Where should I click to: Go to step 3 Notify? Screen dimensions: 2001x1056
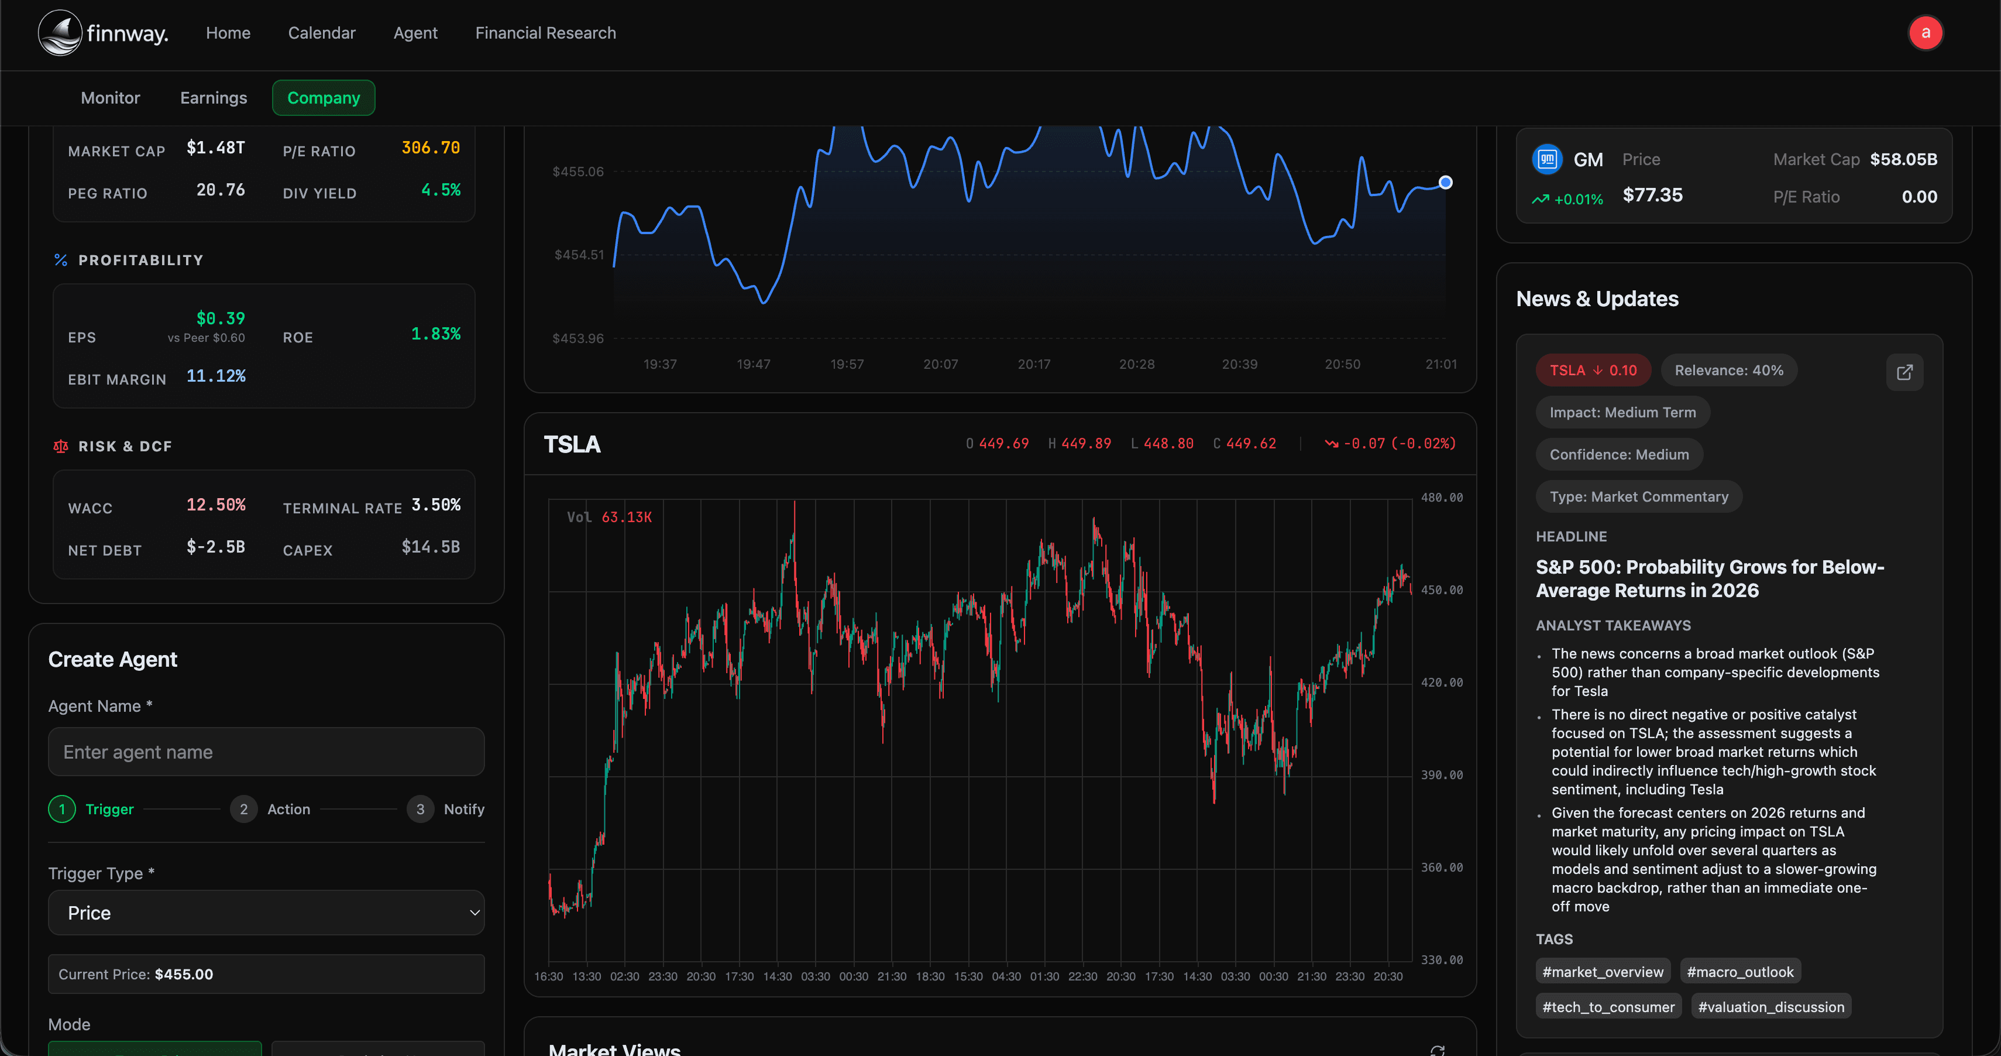coord(420,809)
